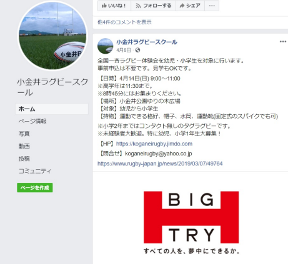Open the 動画 section

click(x=24, y=146)
